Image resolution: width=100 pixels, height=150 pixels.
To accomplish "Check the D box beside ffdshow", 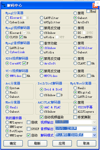I will click(58, 95).
